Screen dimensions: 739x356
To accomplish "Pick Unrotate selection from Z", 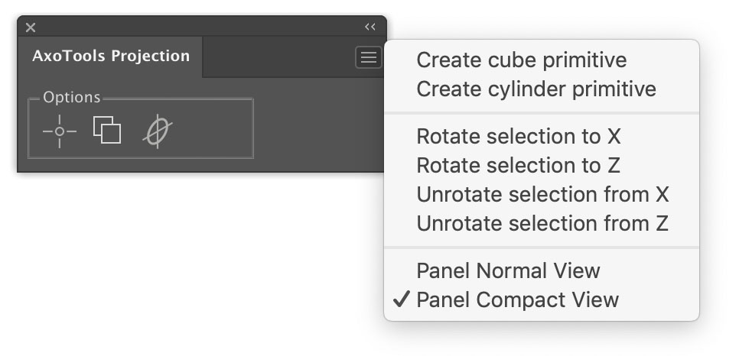I will click(542, 223).
